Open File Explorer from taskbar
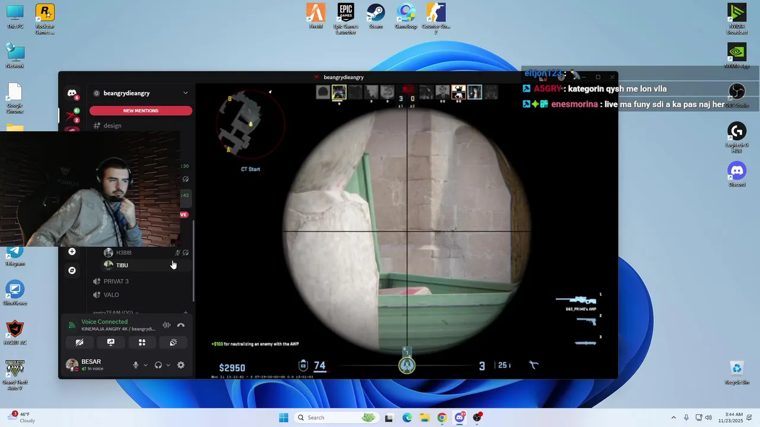The width and height of the screenshot is (760, 427). coord(424,418)
